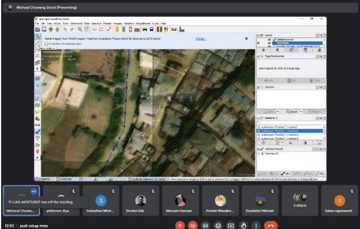
Task: Click the trash icon in Relations panel
Action: tap(305, 143)
